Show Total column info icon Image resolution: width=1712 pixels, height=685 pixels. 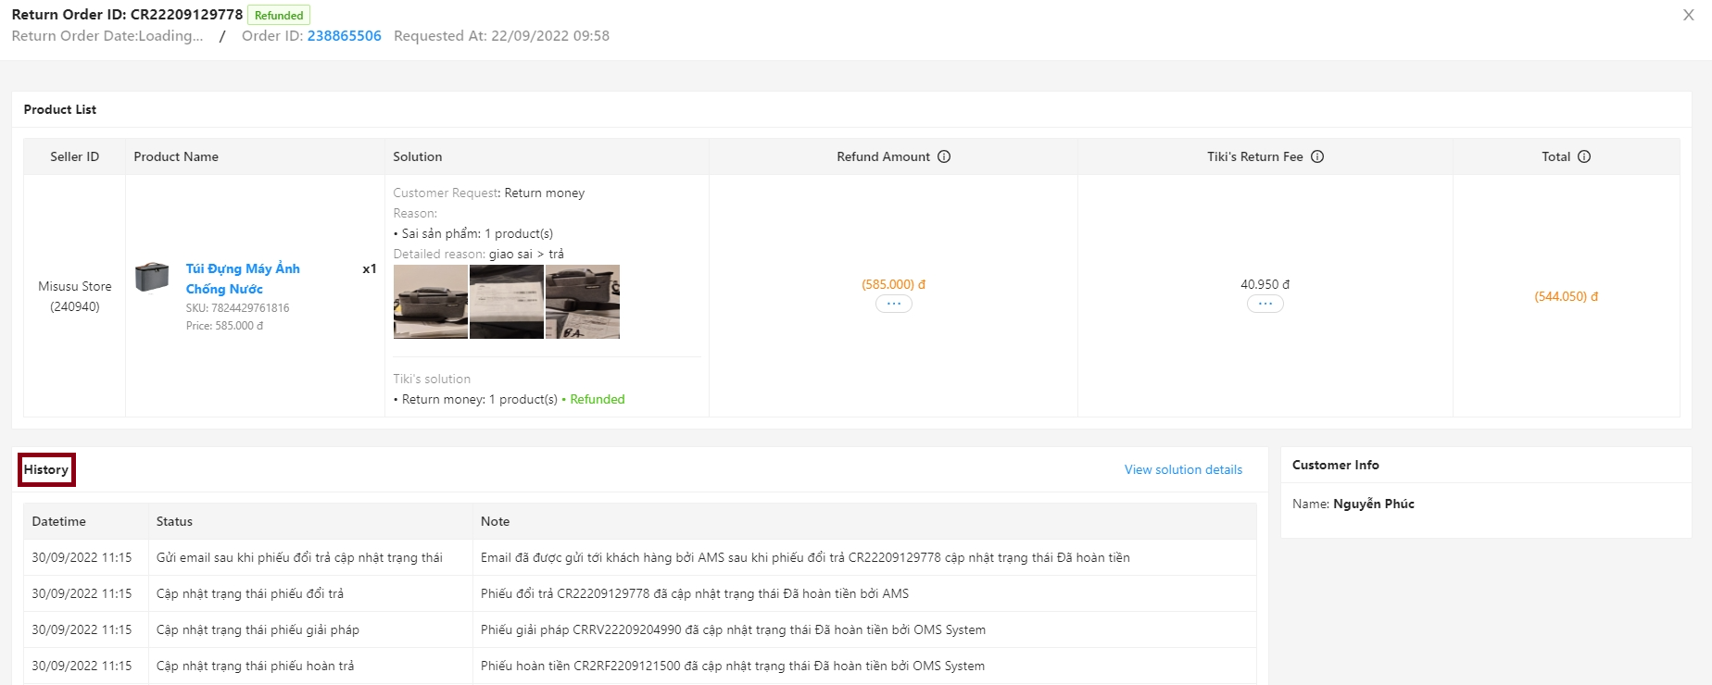coord(1584,156)
